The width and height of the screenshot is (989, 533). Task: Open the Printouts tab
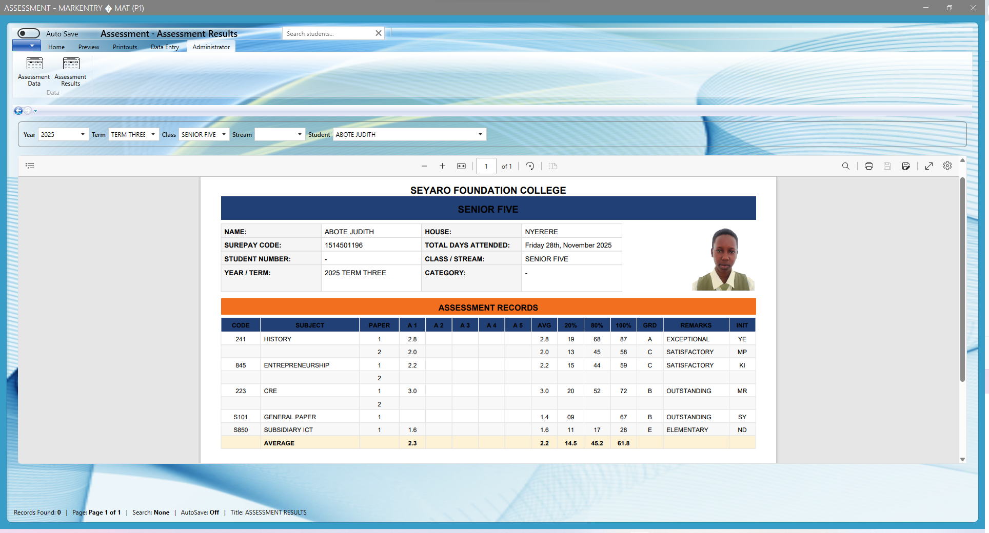pos(125,47)
